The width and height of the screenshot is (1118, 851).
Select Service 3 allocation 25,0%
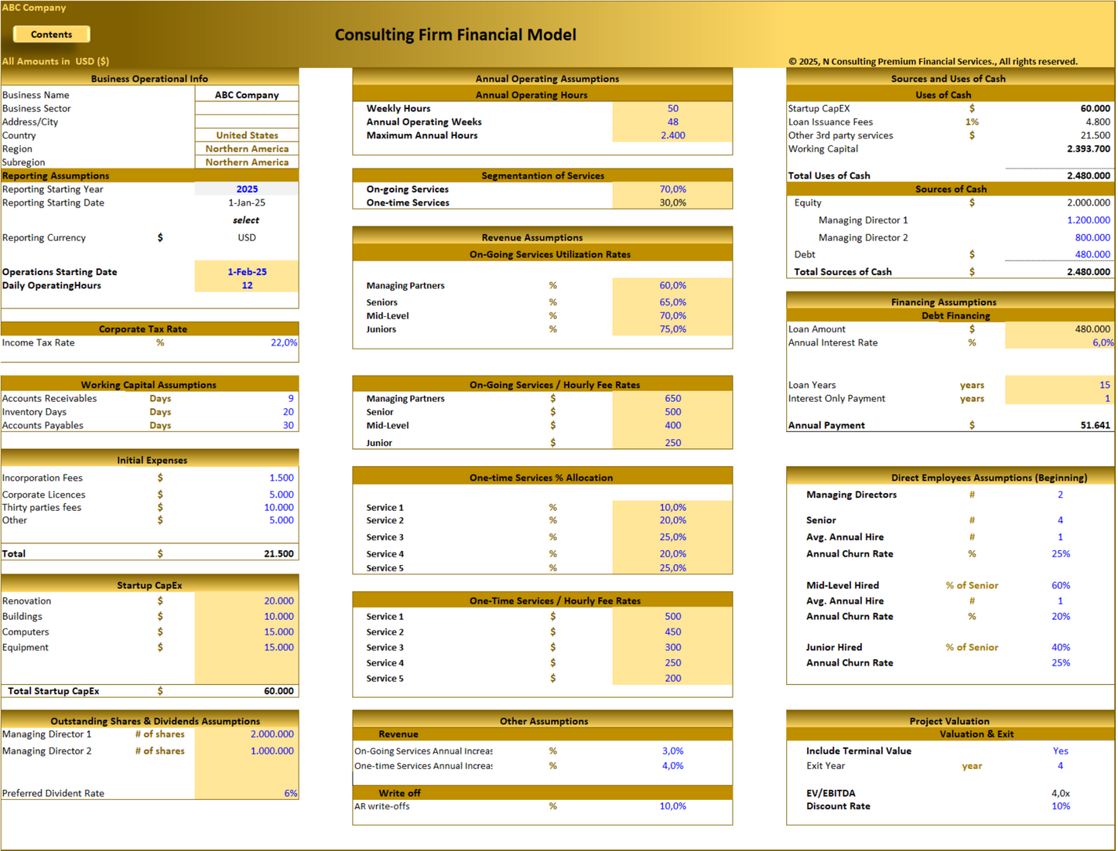coord(672,537)
